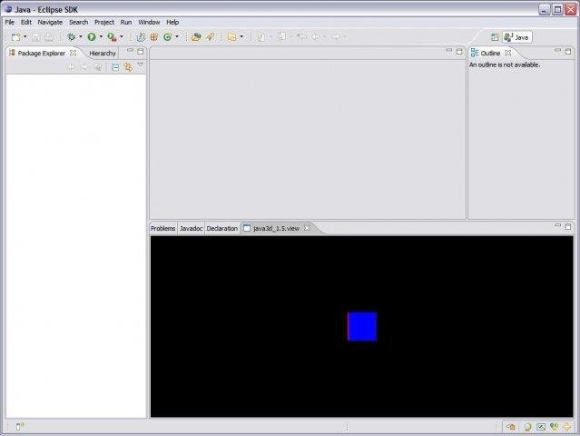Open the Package Explorer view menu triangle
The height and width of the screenshot is (436, 580).
tap(140, 64)
